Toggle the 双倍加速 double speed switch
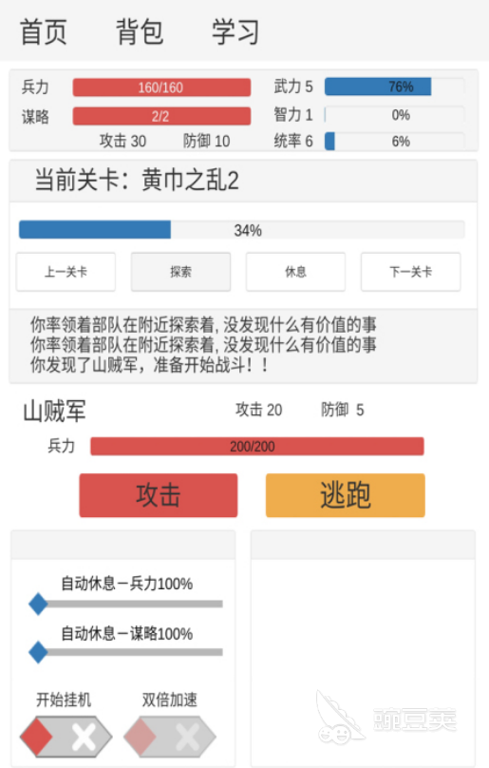The image size is (489, 768). point(170,737)
